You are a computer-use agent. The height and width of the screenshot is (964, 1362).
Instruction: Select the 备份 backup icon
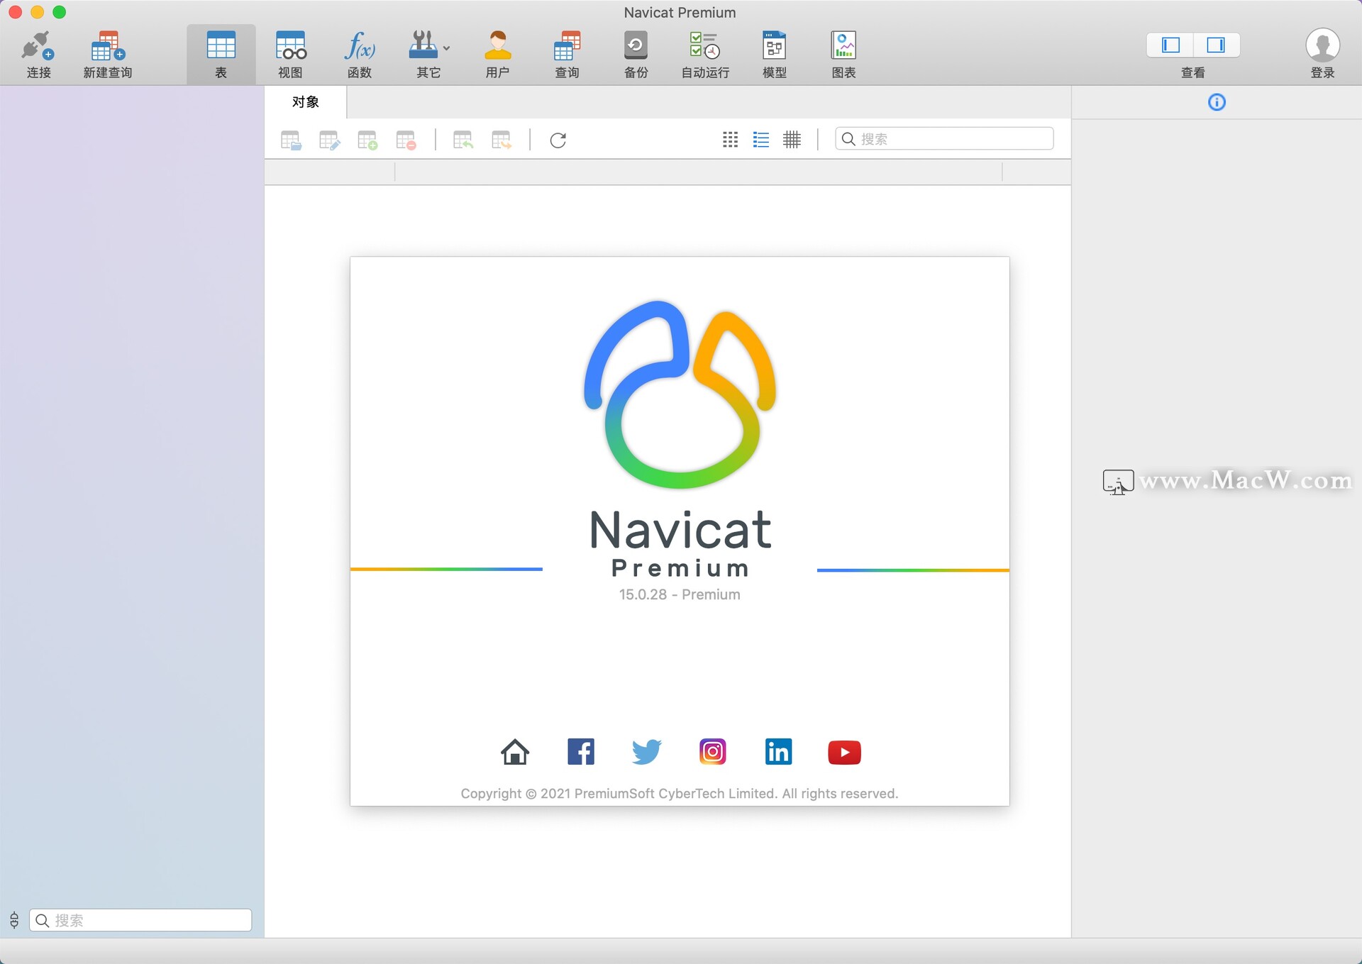(636, 45)
